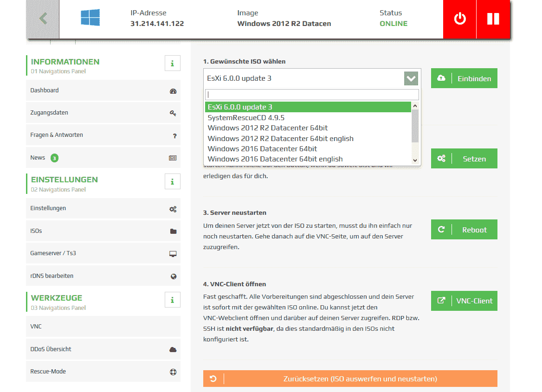
Task: Click the red pause button icon
Action: [493, 19]
